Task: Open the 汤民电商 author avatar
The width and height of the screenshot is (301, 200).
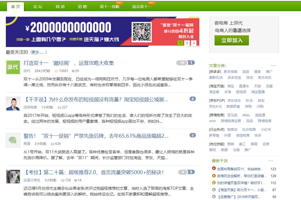Action: (x=13, y=104)
